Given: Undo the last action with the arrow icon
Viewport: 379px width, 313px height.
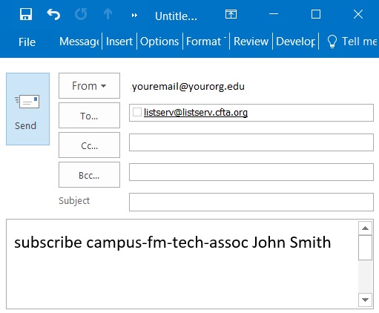Looking at the screenshot, I should coord(53,14).
